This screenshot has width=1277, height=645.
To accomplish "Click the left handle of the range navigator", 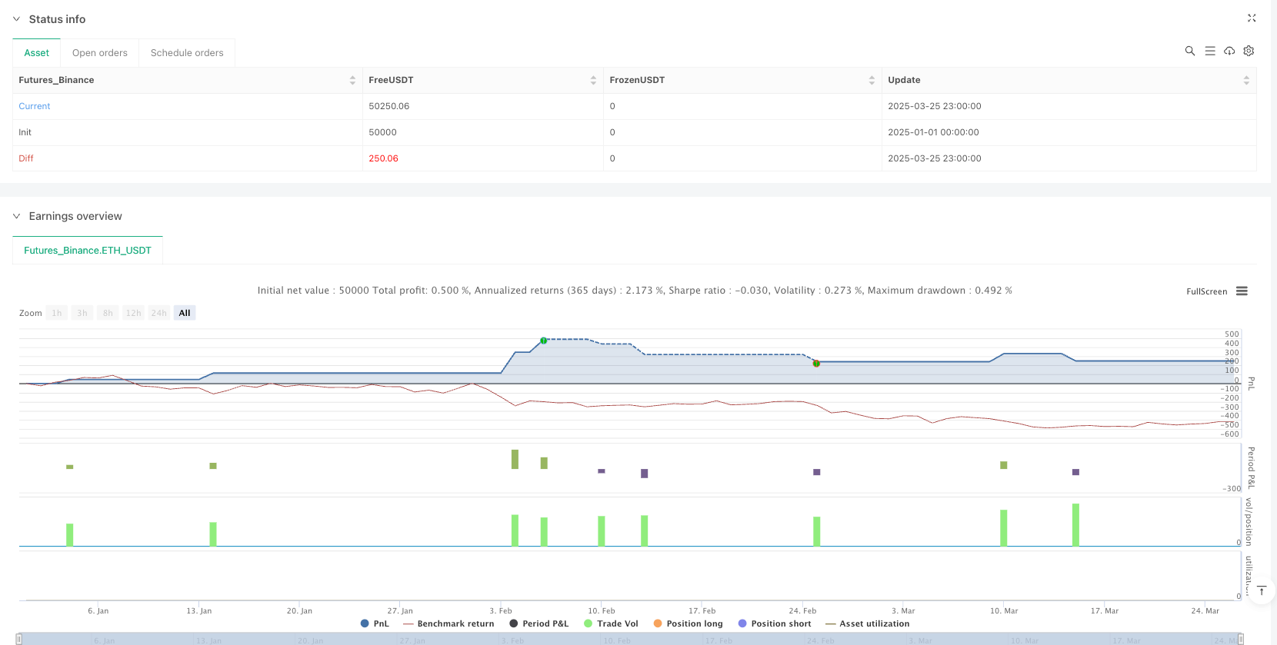I will [19, 639].
